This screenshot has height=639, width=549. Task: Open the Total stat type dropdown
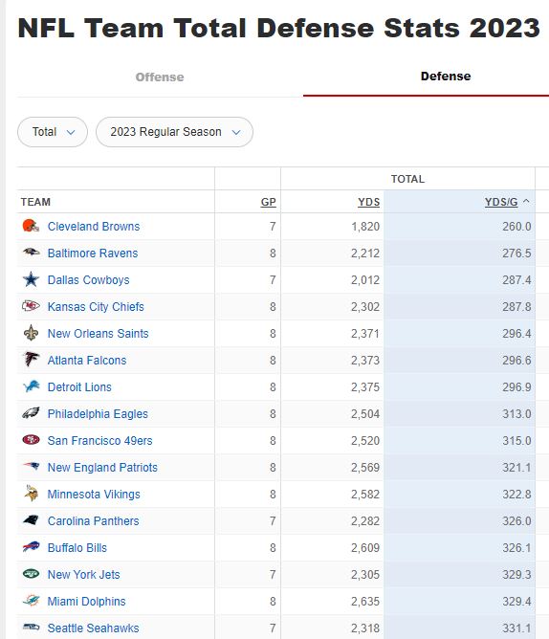click(x=53, y=132)
